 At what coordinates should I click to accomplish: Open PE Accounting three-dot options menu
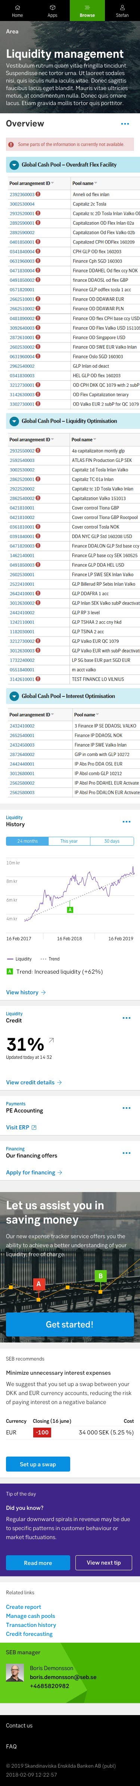click(126, 1108)
